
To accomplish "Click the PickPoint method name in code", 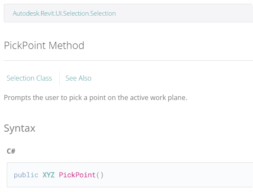I will pos(77,175).
